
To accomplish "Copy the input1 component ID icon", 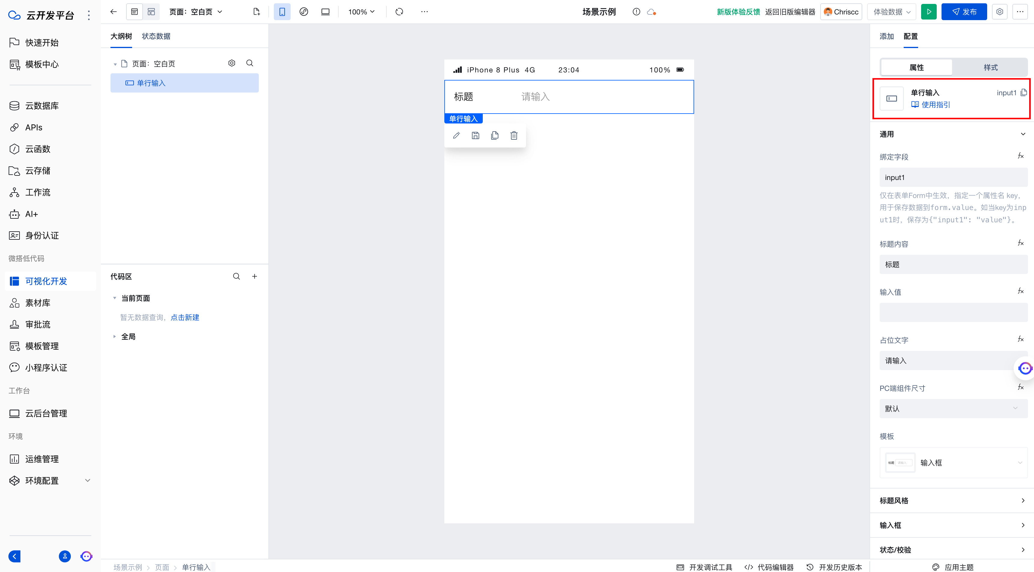I will click(1023, 93).
